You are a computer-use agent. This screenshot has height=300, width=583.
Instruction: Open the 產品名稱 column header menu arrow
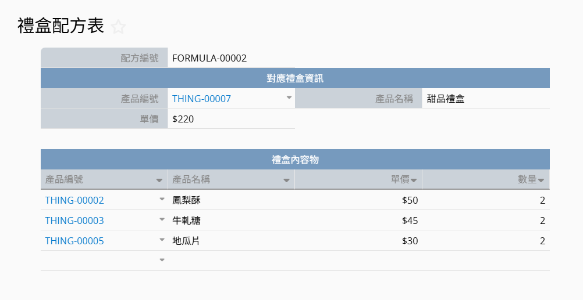point(286,180)
